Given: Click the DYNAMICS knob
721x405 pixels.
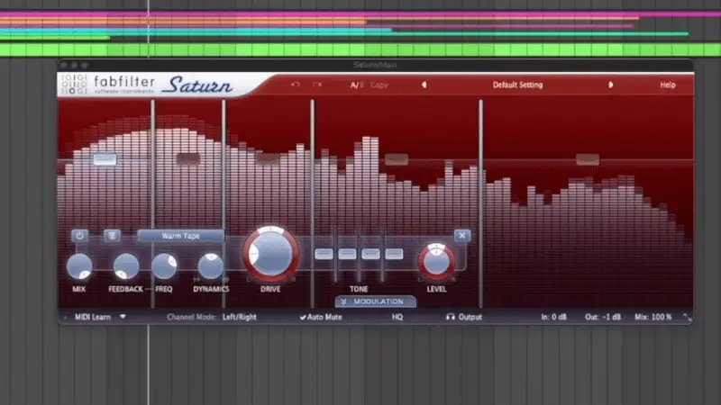Looking at the screenshot, I should (211, 266).
